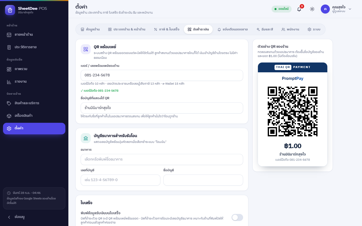The height and width of the screenshot is (226, 362).
Task: Open ภาพรวม dashboard
Action: pyautogui.click(x=34, y=69)
